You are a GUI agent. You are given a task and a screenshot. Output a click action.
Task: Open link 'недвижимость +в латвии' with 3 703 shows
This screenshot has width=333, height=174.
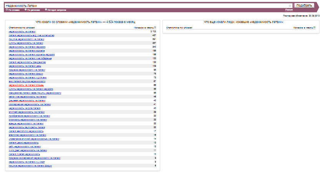click(22, 31)
